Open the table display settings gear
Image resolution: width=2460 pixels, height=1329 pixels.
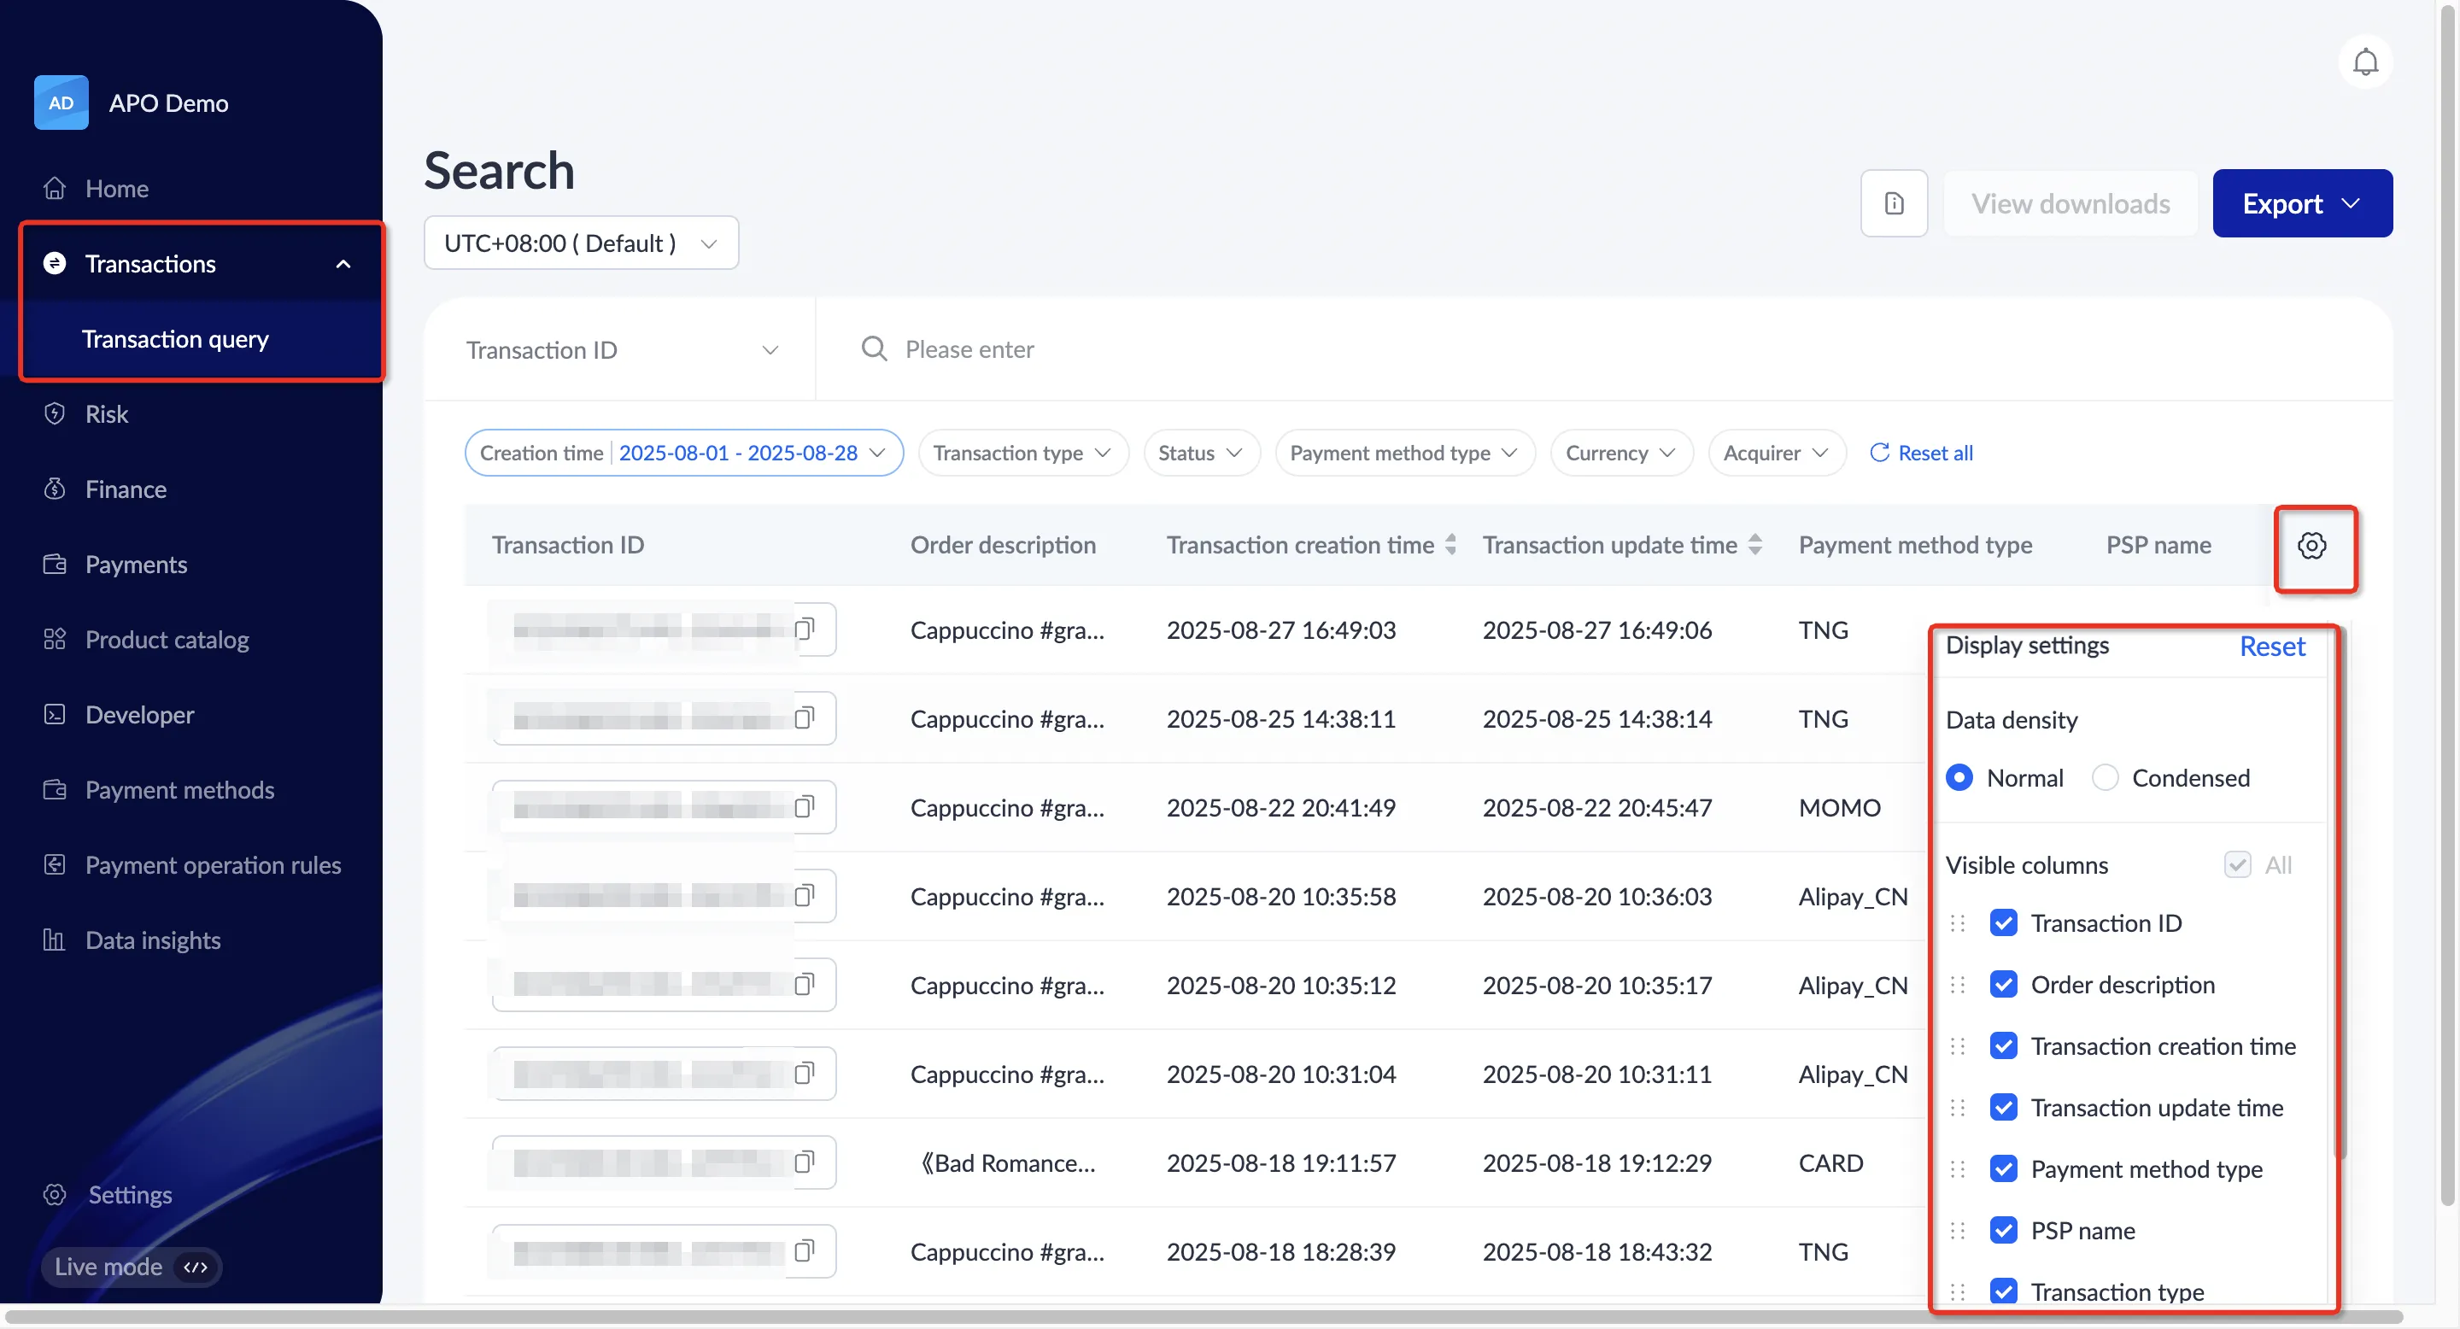click(2311, 546)
